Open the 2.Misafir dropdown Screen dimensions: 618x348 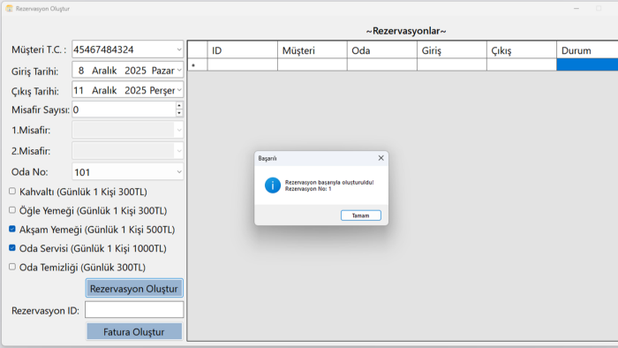click(x=179, y=151)
